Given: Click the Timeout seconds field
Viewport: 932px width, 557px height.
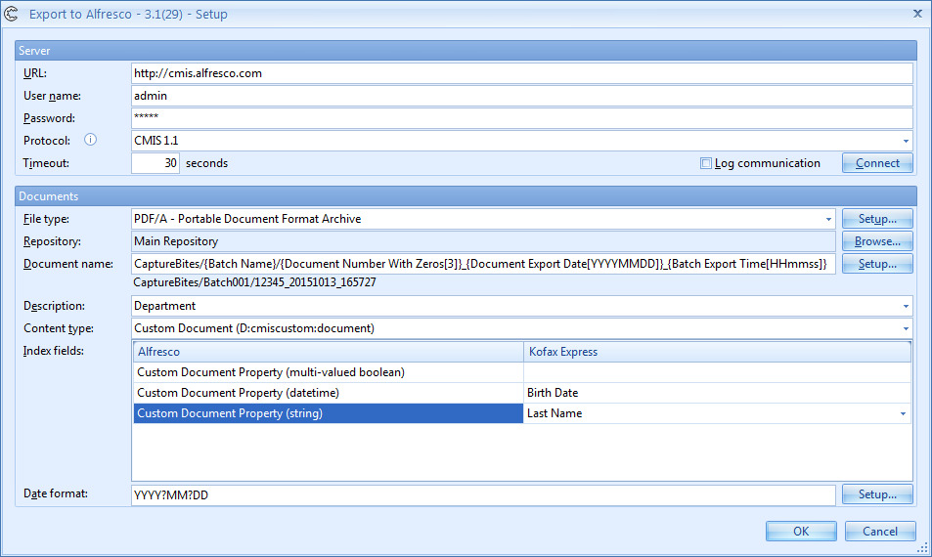Looking at the screenshot, I should [155, 163].
